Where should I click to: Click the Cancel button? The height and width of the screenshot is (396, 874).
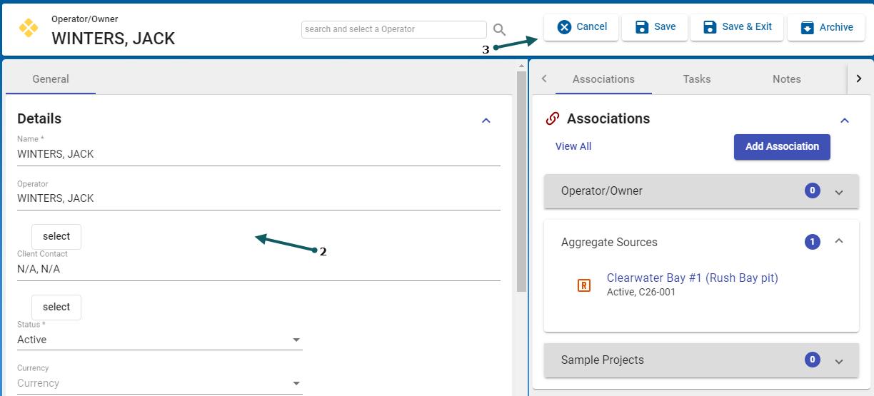581,27
